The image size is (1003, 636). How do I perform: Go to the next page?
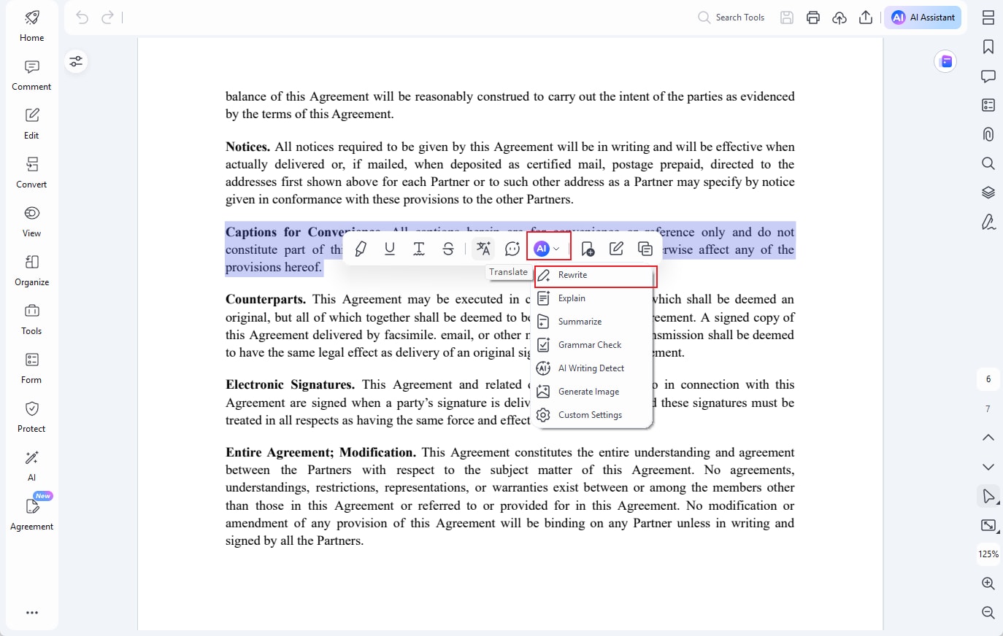coord(988,467)
